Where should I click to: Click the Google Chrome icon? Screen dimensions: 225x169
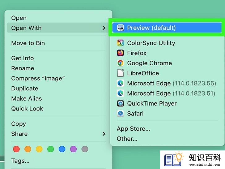pos(121,63)
